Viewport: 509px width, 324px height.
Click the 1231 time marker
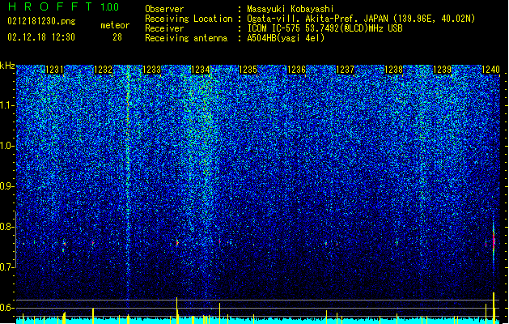pos(54,70)
